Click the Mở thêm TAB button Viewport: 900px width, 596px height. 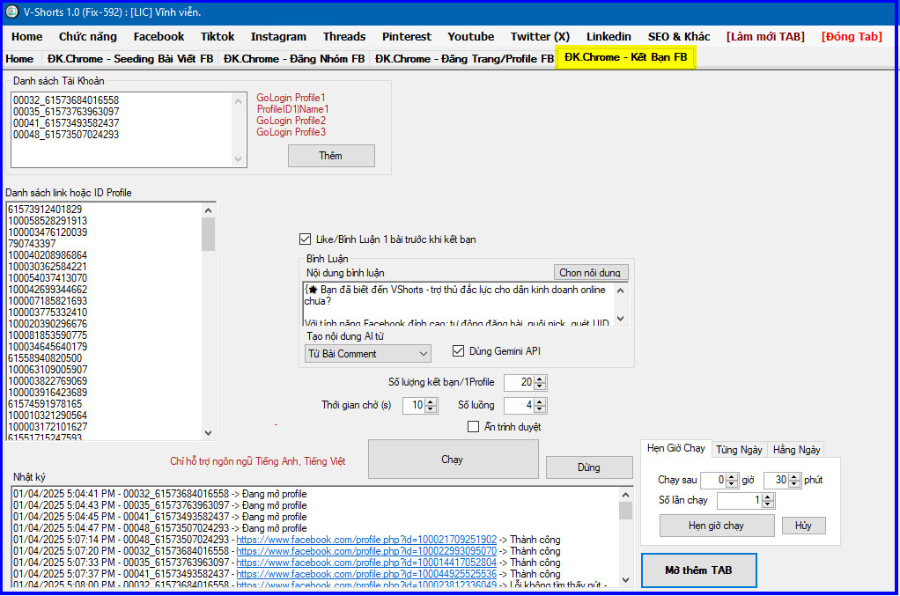click(x=698, y=570)
